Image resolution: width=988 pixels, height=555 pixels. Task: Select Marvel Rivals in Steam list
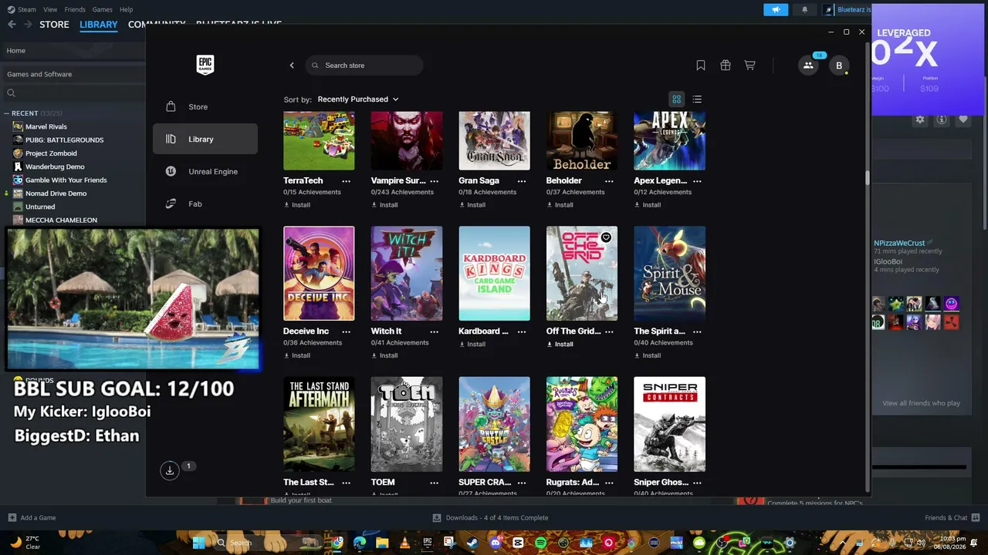point(46,126)
